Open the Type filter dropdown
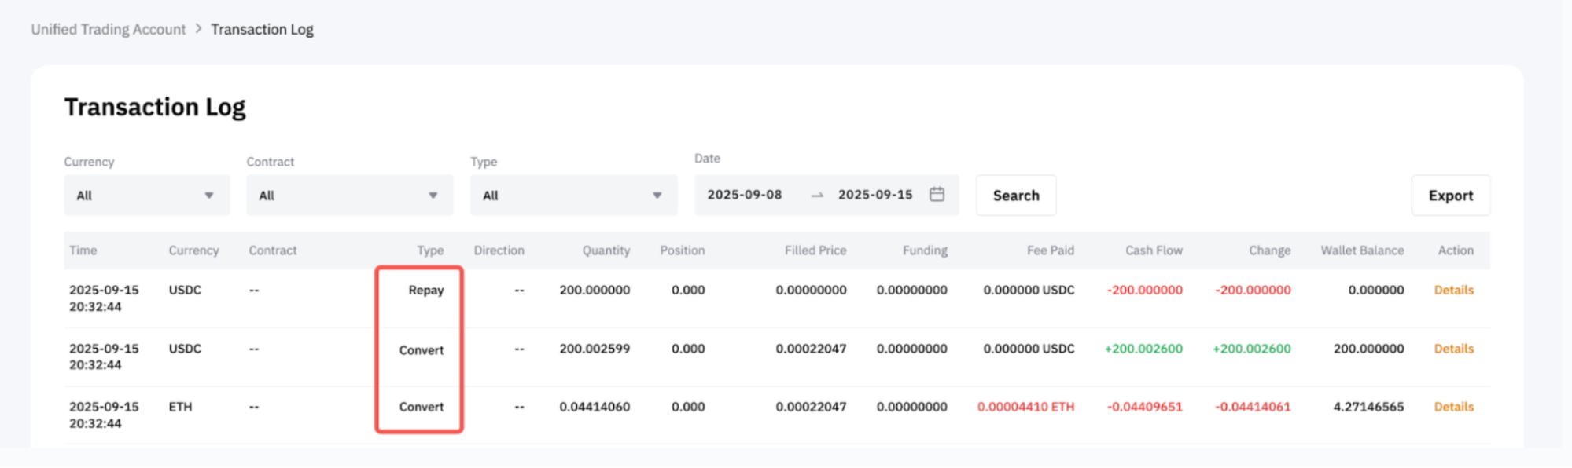The height and width of the screenshot is (468, 1572). pos(573,196)
